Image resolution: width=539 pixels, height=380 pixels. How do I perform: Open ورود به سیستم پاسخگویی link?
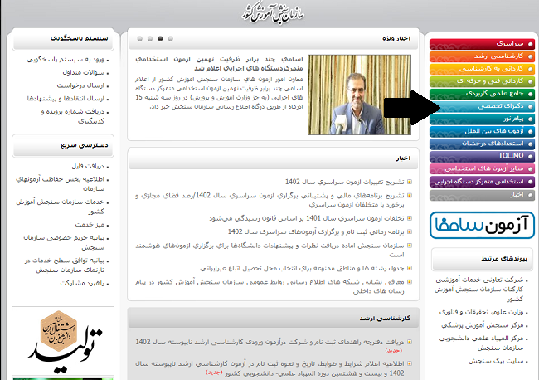pyautogui.click(x=66, y=60)
